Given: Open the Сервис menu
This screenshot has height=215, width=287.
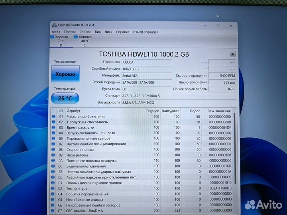Looking at the screenshot, I should (85, 32).
